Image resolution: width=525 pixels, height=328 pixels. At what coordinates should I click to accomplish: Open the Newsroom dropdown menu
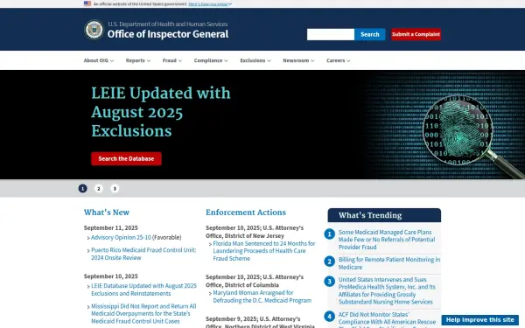298,60
